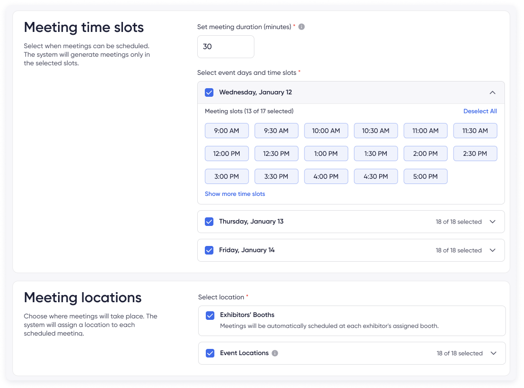Screen dimensions: 524x388
Task: Uncheck Exhibitors' Booths location
Action: point(210,315)
